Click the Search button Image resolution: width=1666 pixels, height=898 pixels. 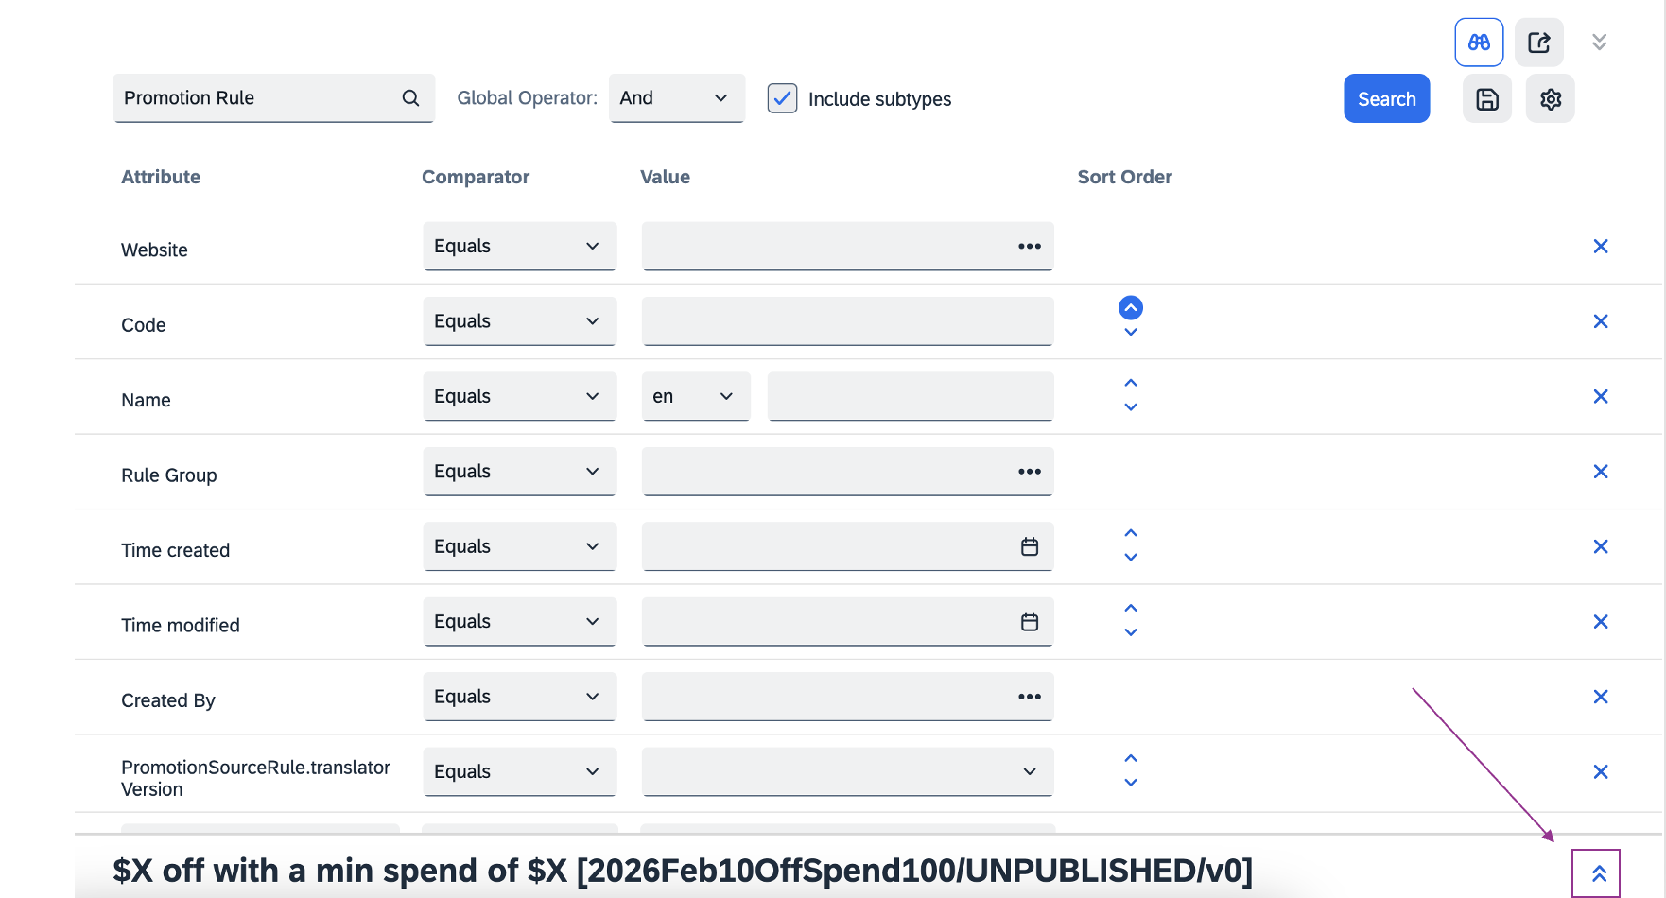point(1386,99)
